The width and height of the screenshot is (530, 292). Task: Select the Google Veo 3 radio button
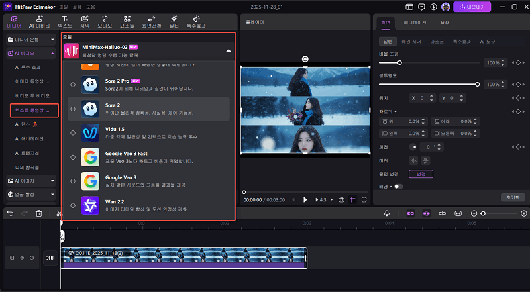tap(73, 181)
